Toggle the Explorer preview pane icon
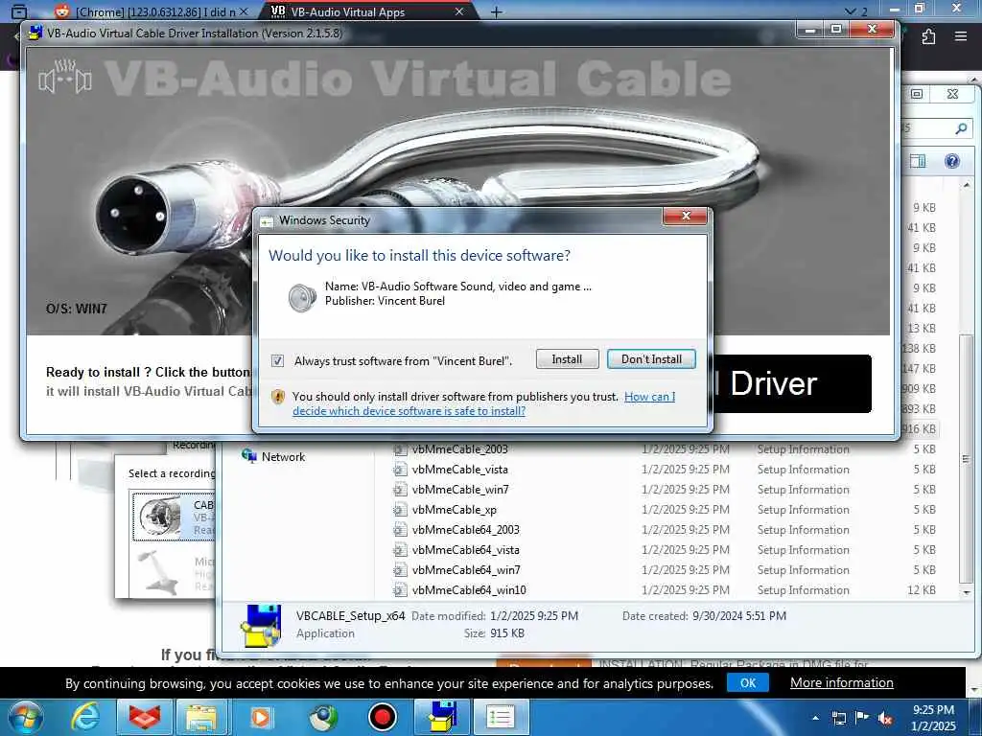Screen dimensions: 982x736 918,161
